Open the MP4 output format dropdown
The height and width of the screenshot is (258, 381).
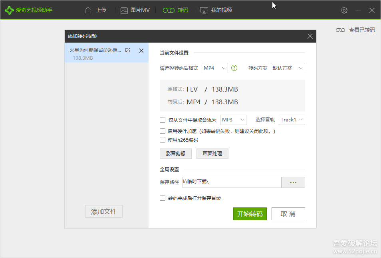click(x=214, y=68)
